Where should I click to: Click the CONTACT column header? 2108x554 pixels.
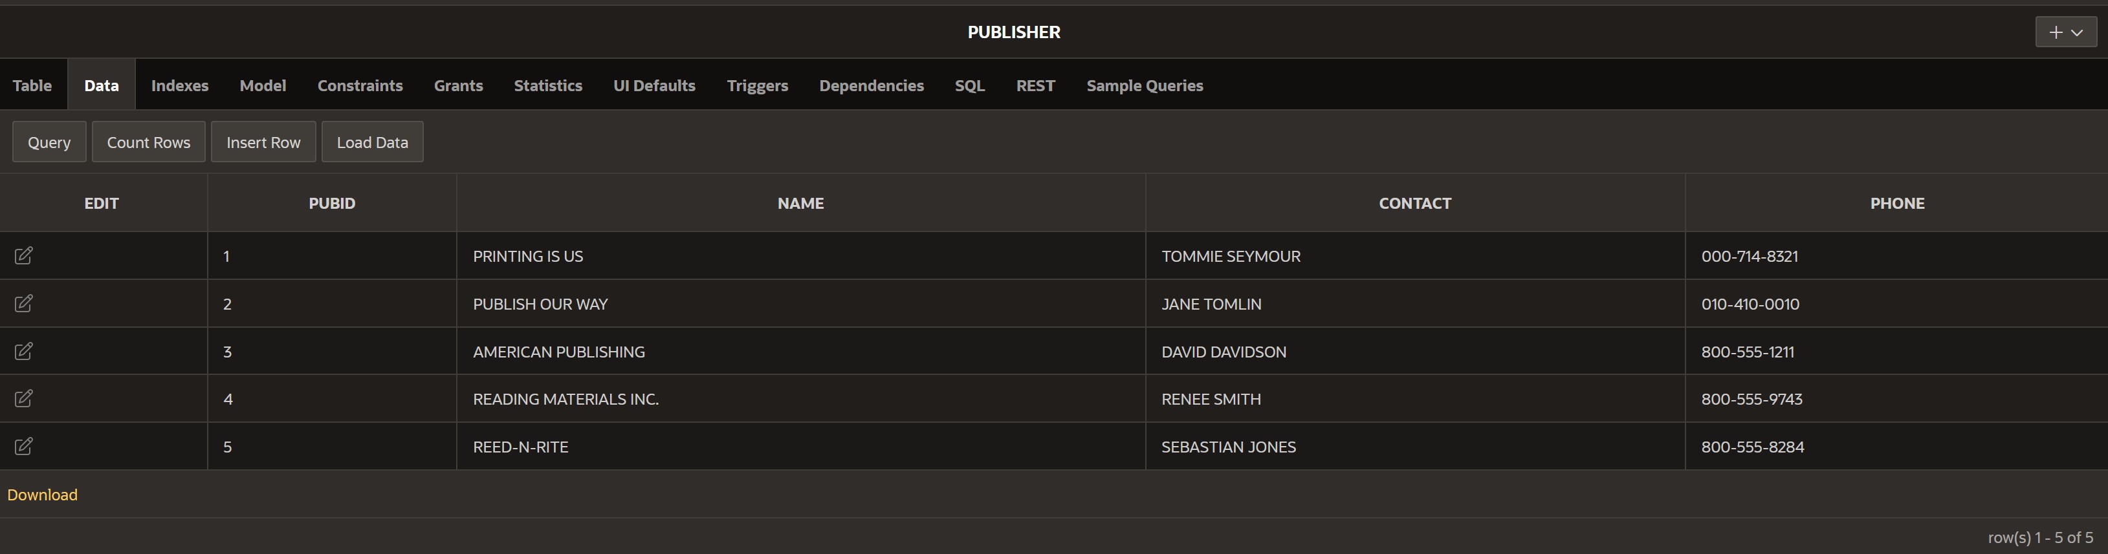[x=1415, y=202]
